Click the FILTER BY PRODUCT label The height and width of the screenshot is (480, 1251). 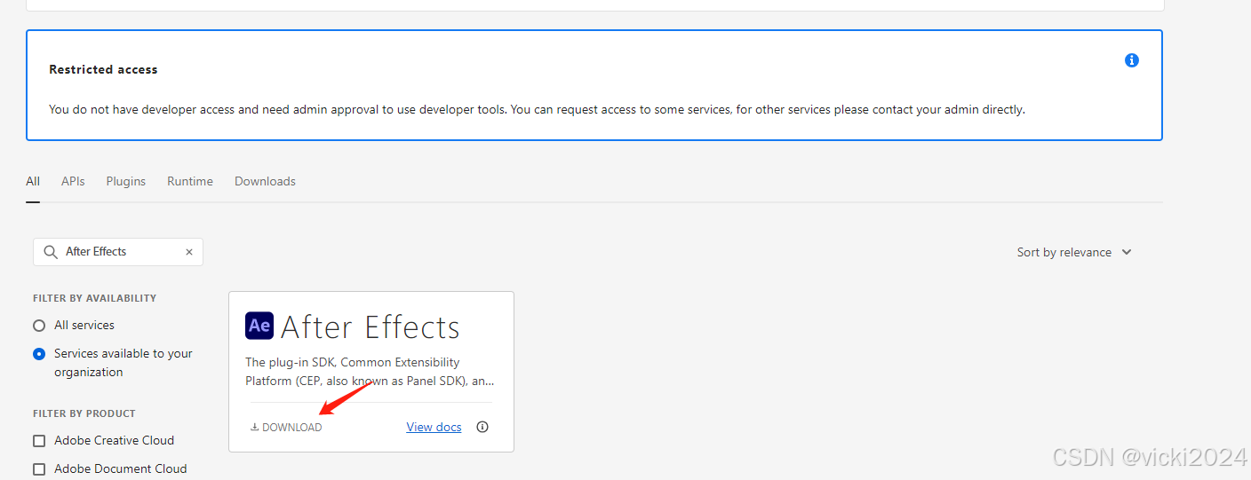pos(84,413)
